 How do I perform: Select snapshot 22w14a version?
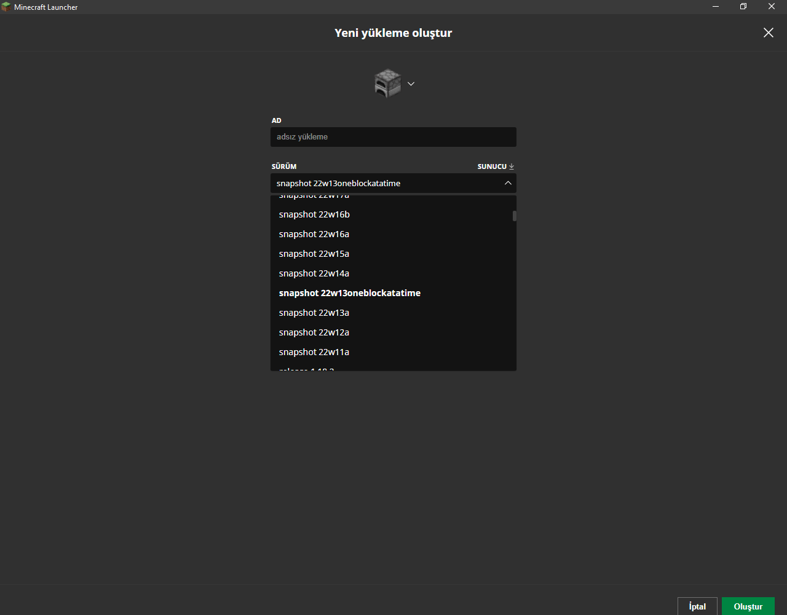314,273
